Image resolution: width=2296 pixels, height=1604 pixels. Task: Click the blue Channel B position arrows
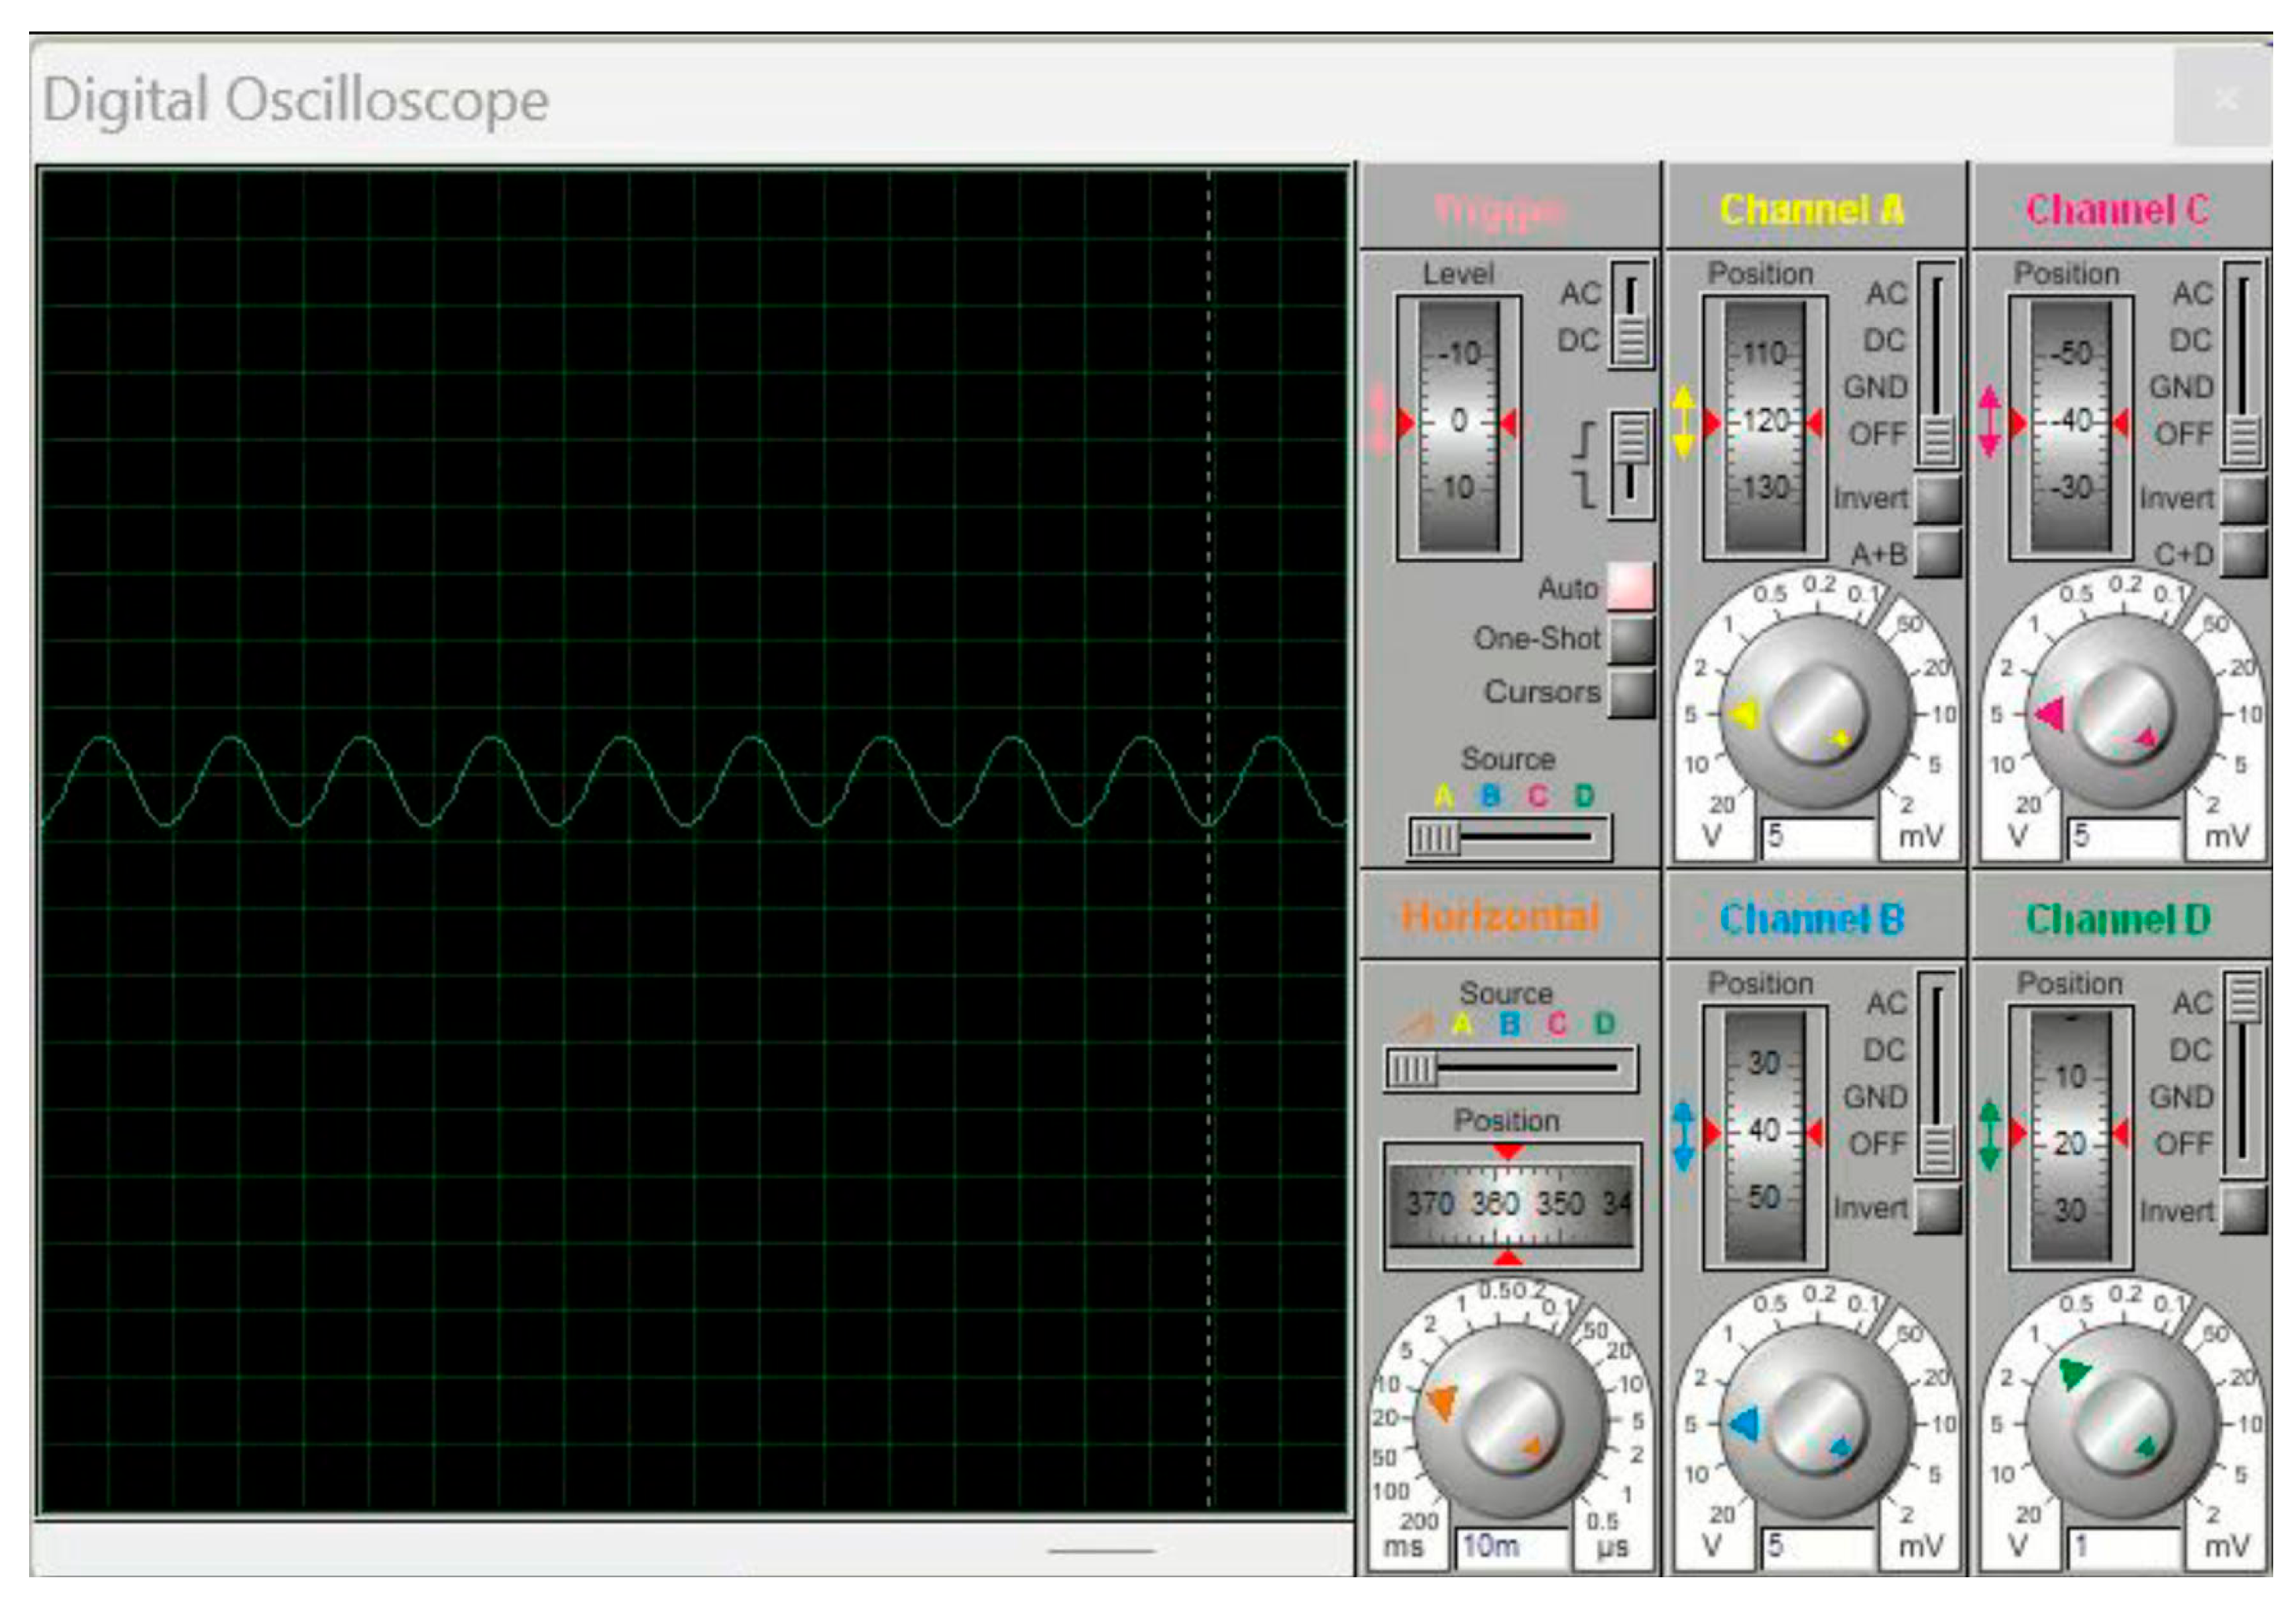tap(1684, 1135)
